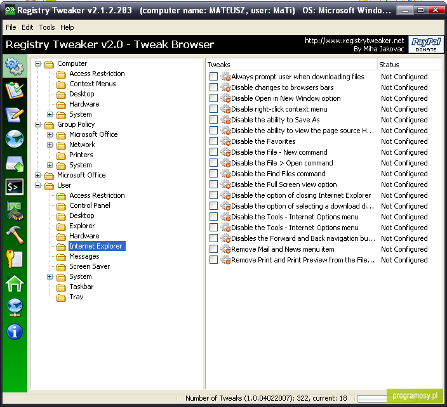Open the Tweak Browser gears sidebar icon
447x407 pixels.
tap(15, 66)
